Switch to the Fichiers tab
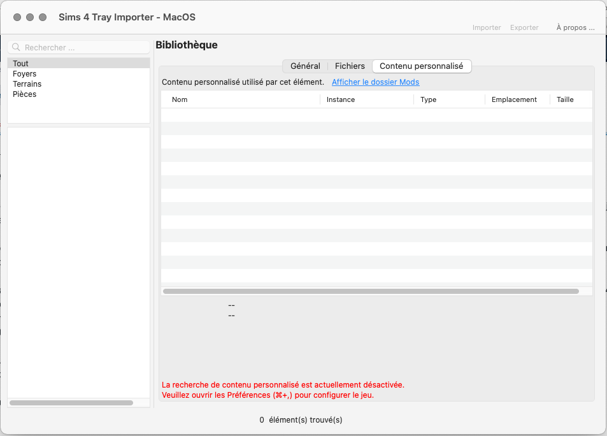Image resolution: width=607 pixels, height=436 pixels. coord(350,66)
